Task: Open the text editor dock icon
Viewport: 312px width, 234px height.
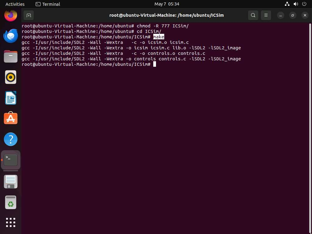Action: coord(11,182)
